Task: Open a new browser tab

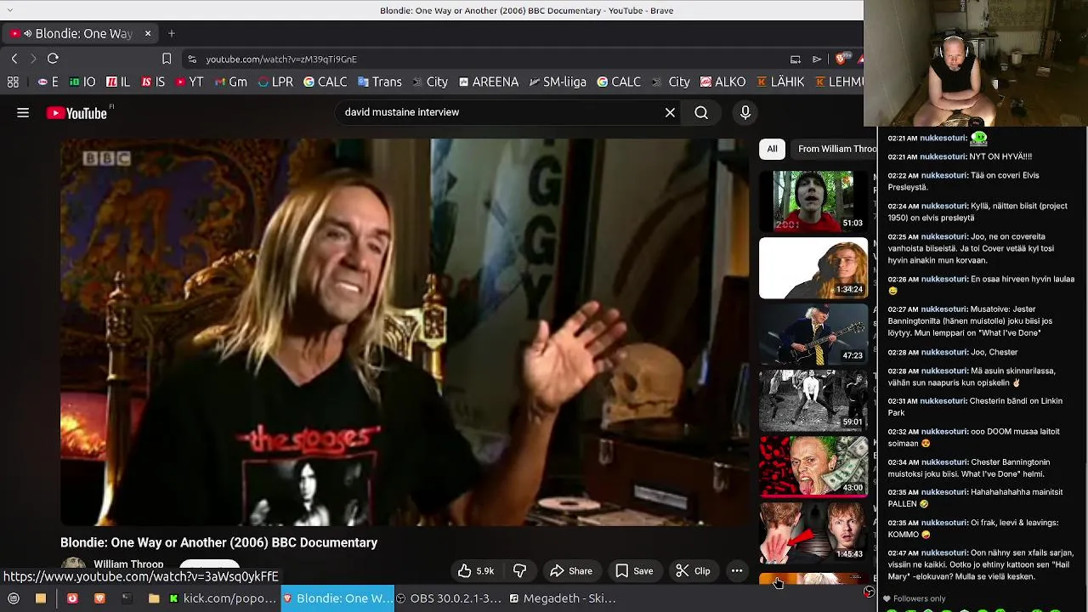Action: tap(172, 33)
